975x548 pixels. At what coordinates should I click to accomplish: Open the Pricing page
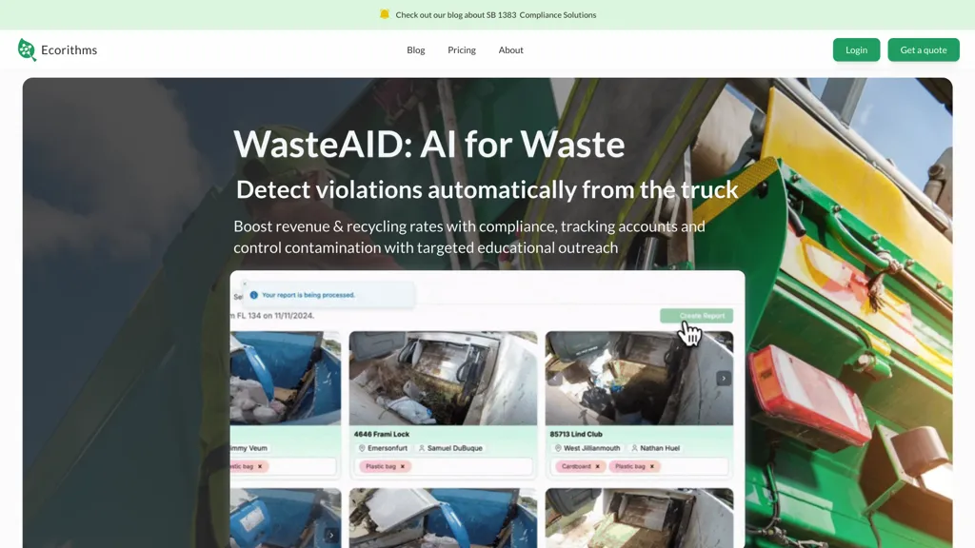[462, 49]
